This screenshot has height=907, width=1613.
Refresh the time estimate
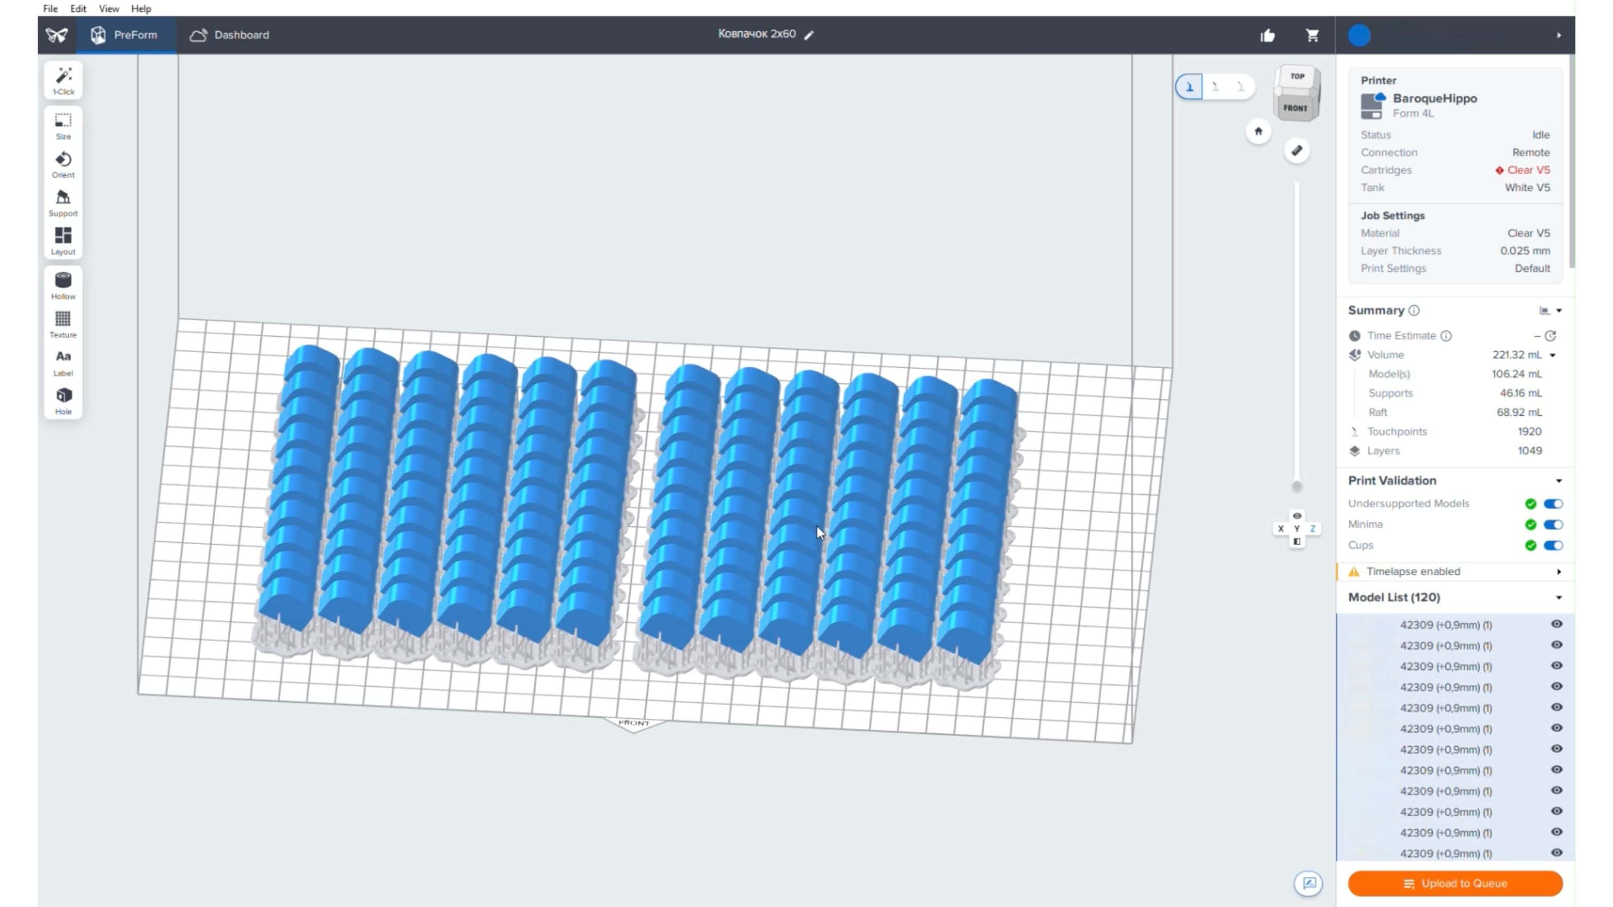click(1551, 336)
